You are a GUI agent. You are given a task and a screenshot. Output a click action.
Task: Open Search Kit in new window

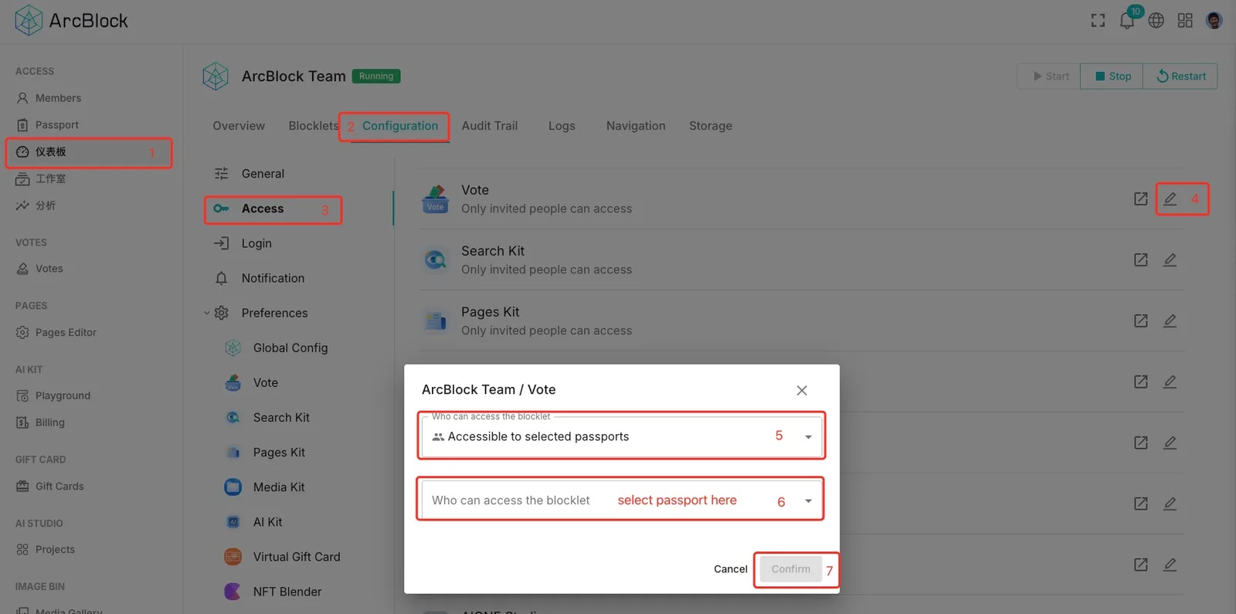click(x=1141, y=260)
